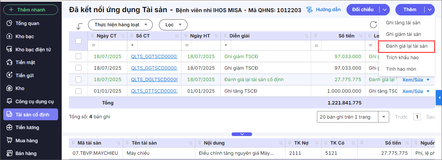This screenshot has width=442, height=160.
Task: Click the Thêm nhanh button
Action: [x=31, y=10]
